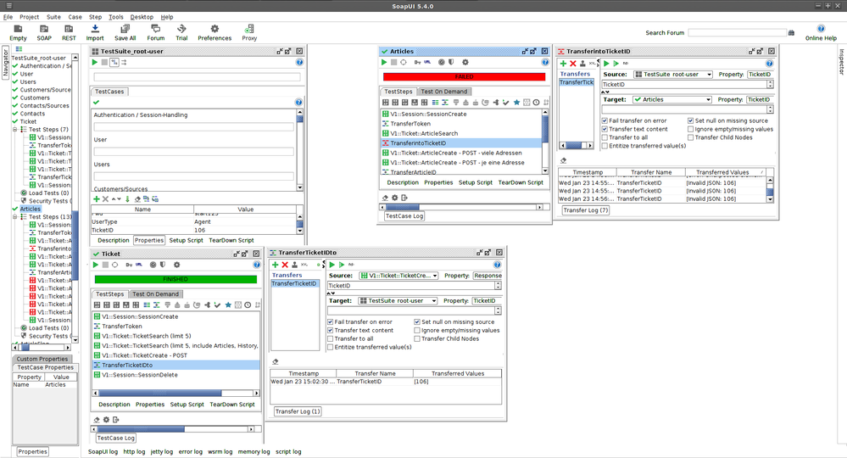The width and height of the screenshot is (847, 458).
Task: Open the Tools menu
Action: click(116, 17)
